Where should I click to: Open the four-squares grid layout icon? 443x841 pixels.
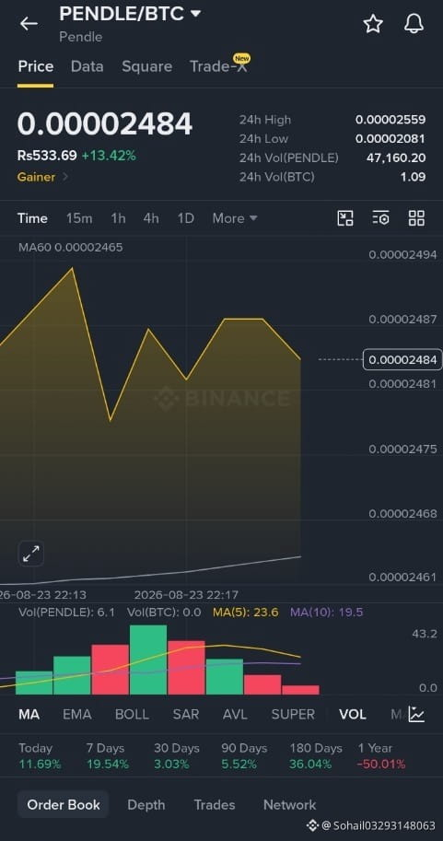coord(416,218)
